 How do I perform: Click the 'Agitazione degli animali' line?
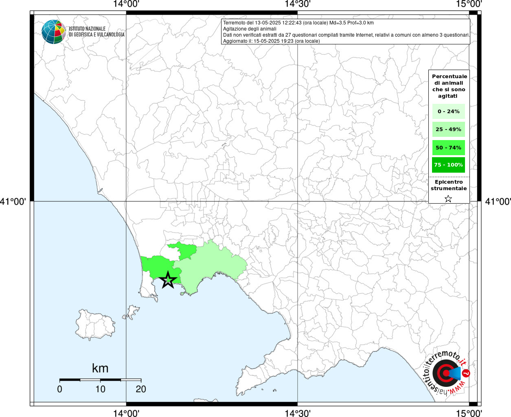click(250, 29)
